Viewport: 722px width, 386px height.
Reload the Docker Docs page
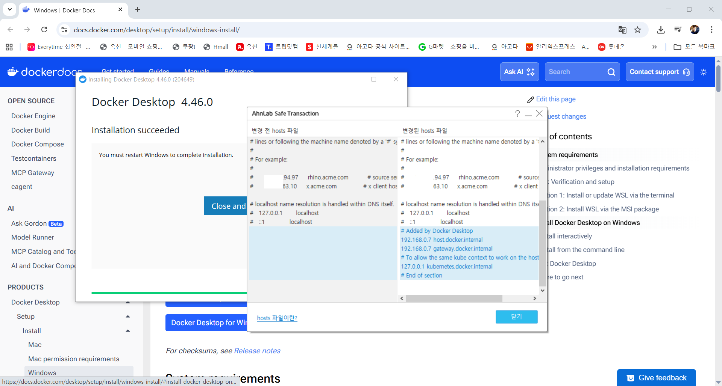pos(44,30)
